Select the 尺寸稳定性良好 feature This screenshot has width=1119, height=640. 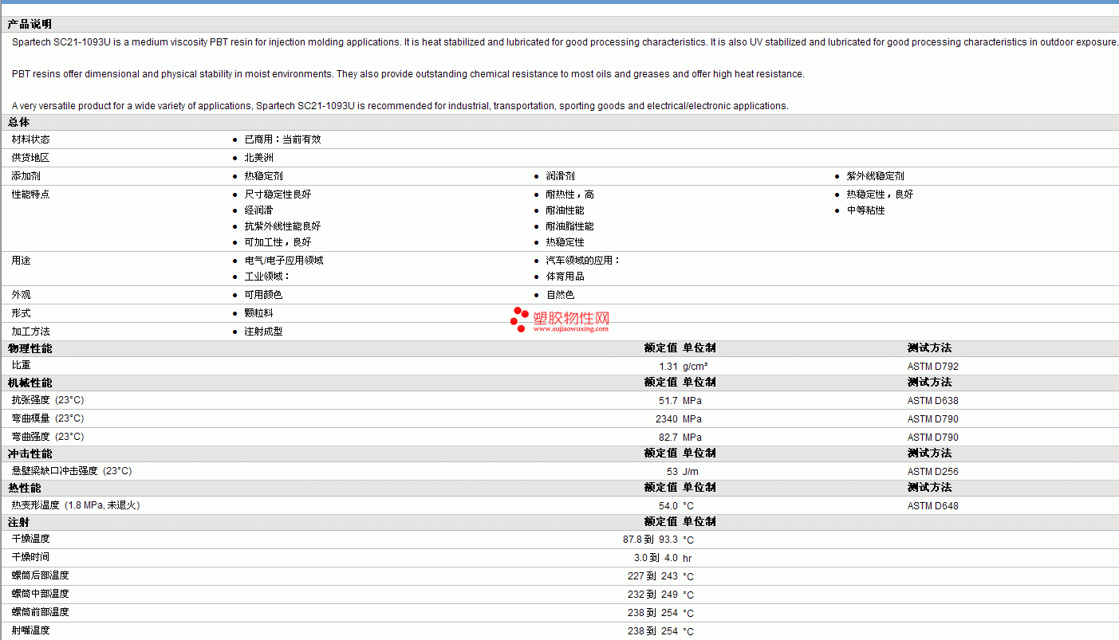click(278, 194)
